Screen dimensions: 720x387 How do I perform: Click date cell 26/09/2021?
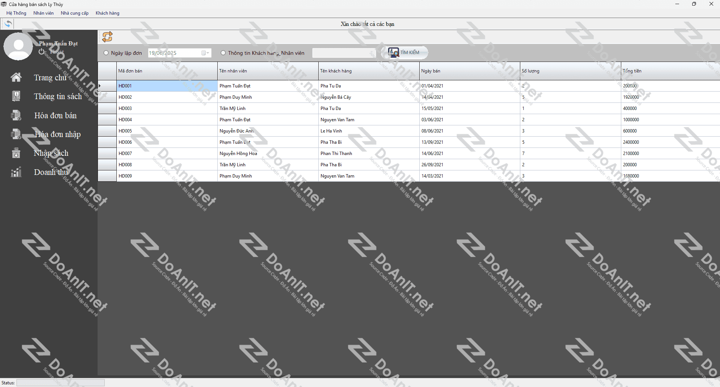point(470,165)
